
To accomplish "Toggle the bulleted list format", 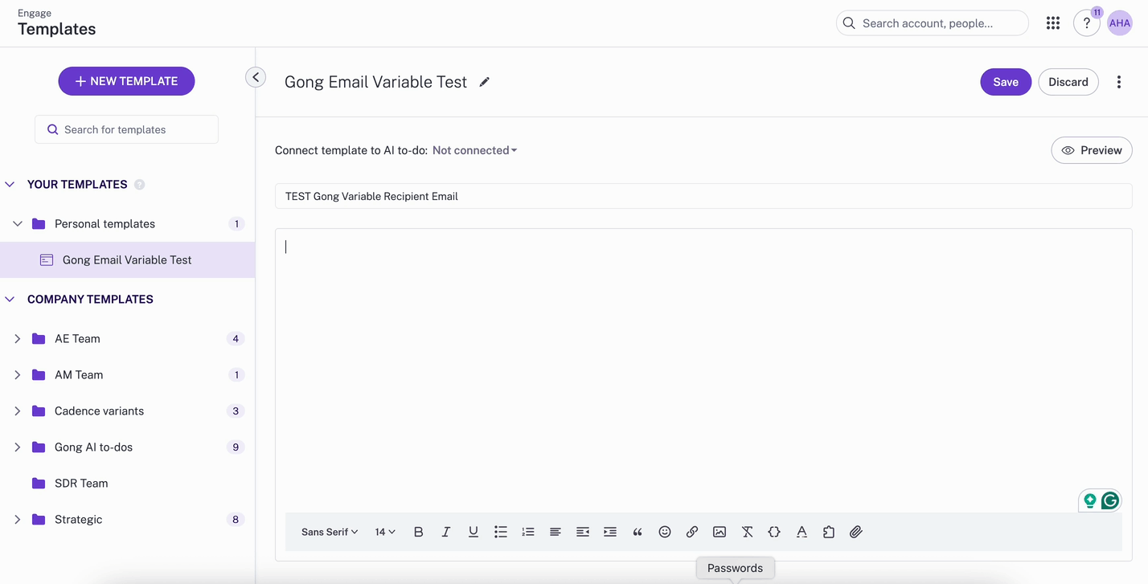I will click(x=501, y=532).
